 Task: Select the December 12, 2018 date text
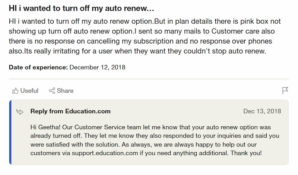coord(97,67)
